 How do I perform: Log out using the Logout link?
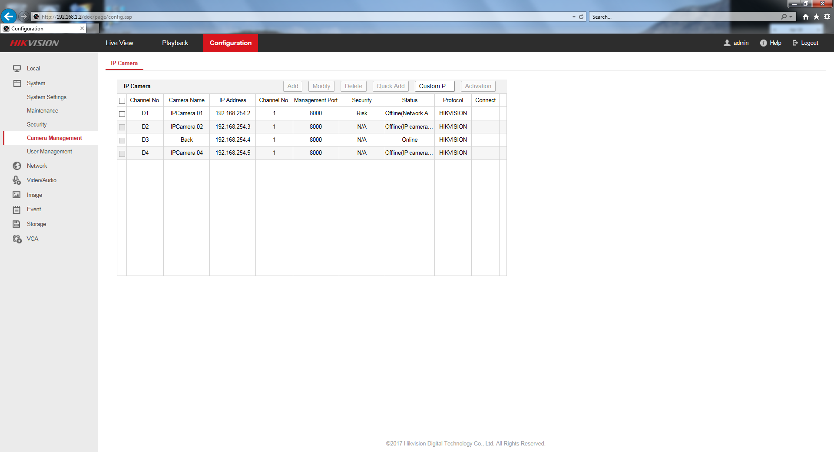805,43
